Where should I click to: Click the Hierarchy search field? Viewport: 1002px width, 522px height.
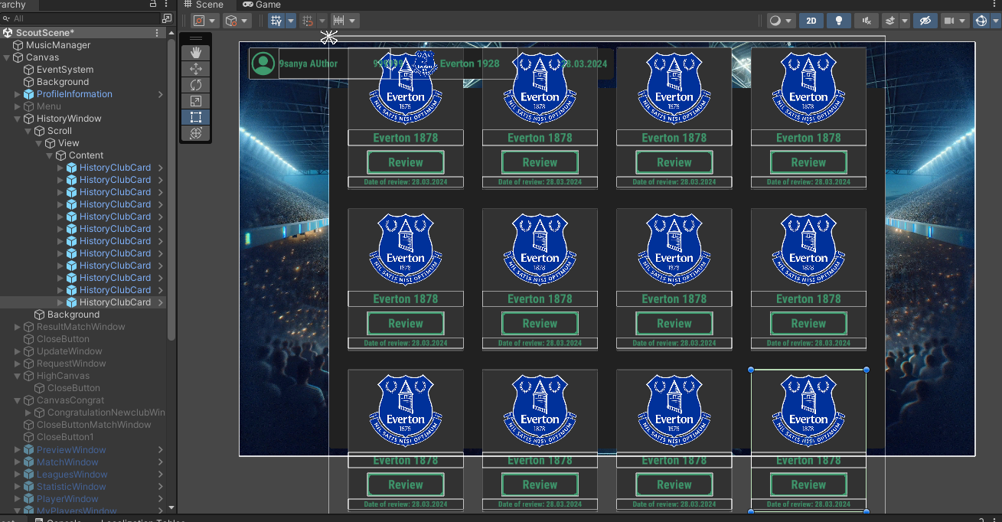click(x=80, y=18)
